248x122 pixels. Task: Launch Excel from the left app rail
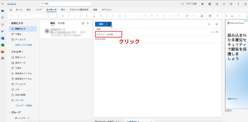pyautogui.click(x=3, y=45)
